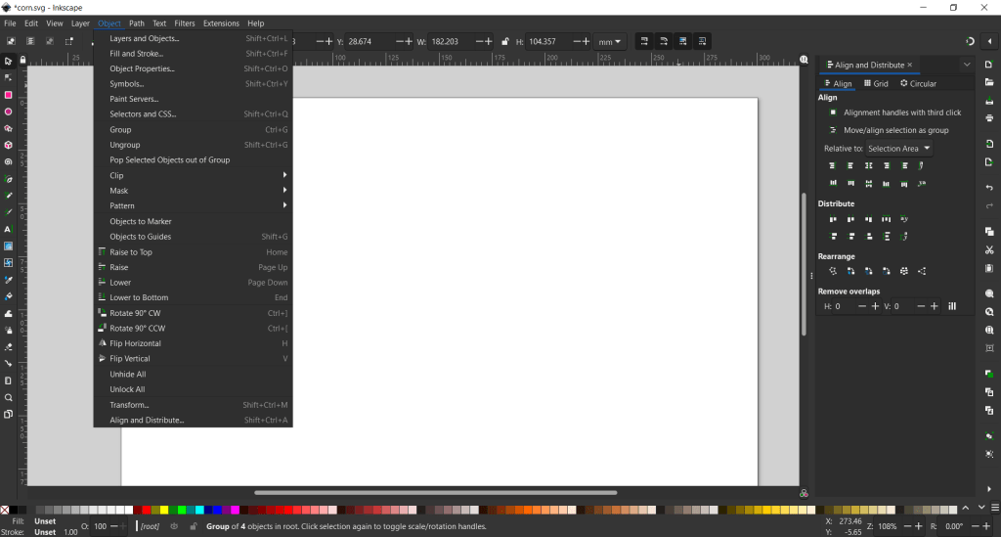Select the Selector arrow tool
This screenshot has height=537, width=1001.
pyautogui.click(x=8, y=62)
